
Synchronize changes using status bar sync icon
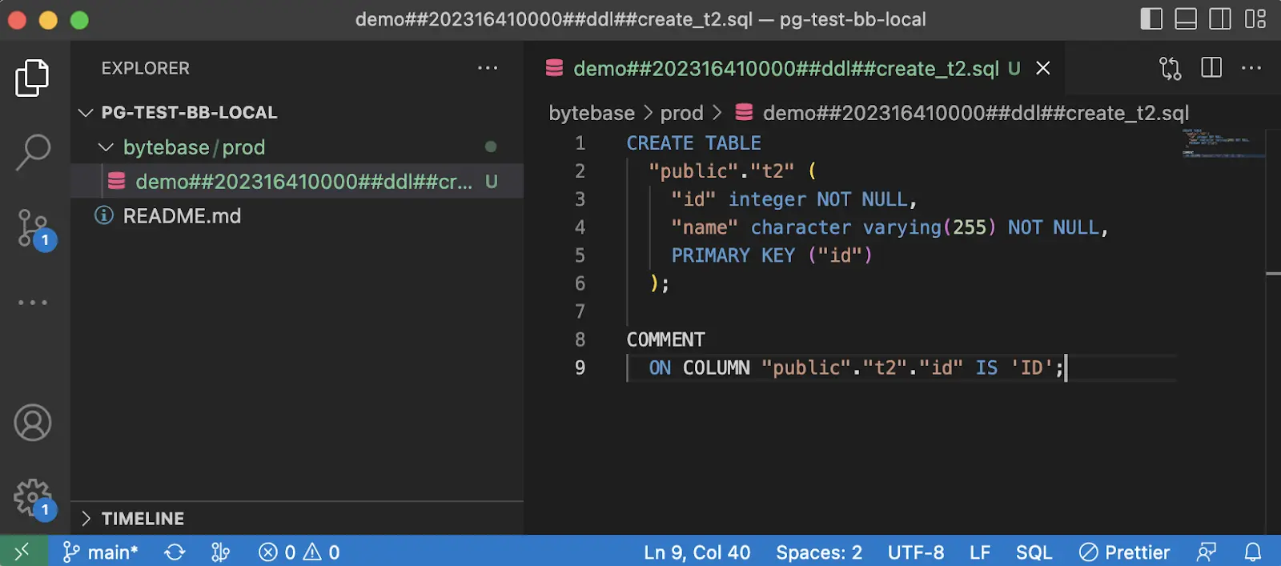[x=175, y=552]
